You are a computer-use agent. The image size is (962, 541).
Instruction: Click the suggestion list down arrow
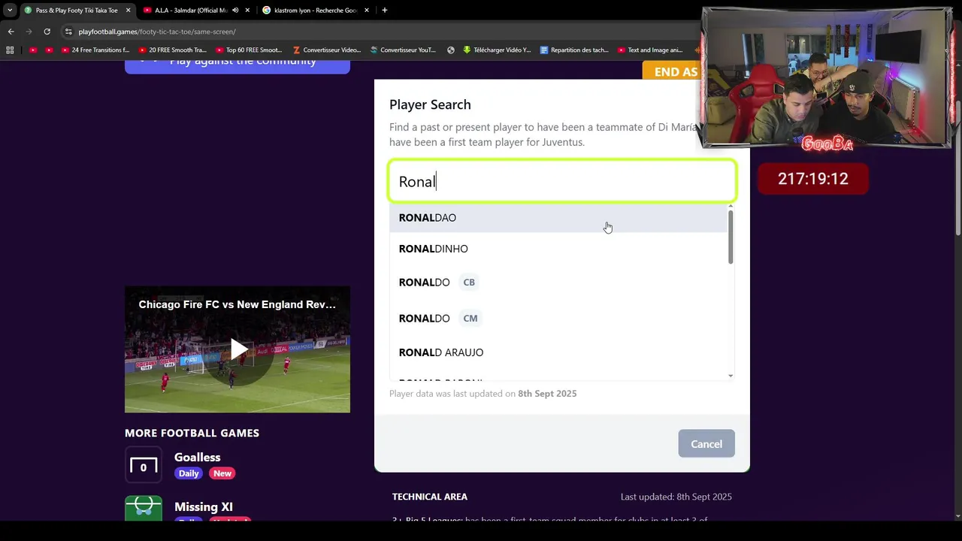[731, 376]
